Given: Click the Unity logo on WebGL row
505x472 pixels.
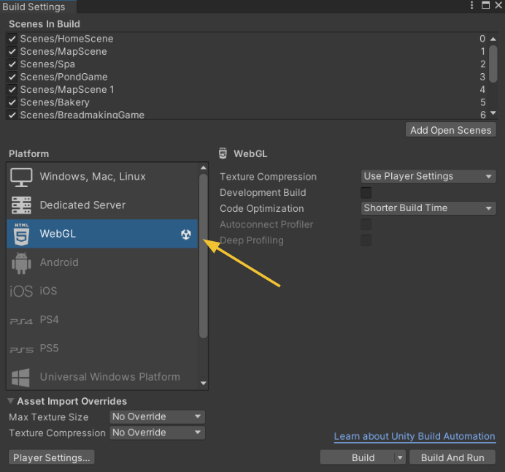Looking at the screenshot, I should point(186,235).
